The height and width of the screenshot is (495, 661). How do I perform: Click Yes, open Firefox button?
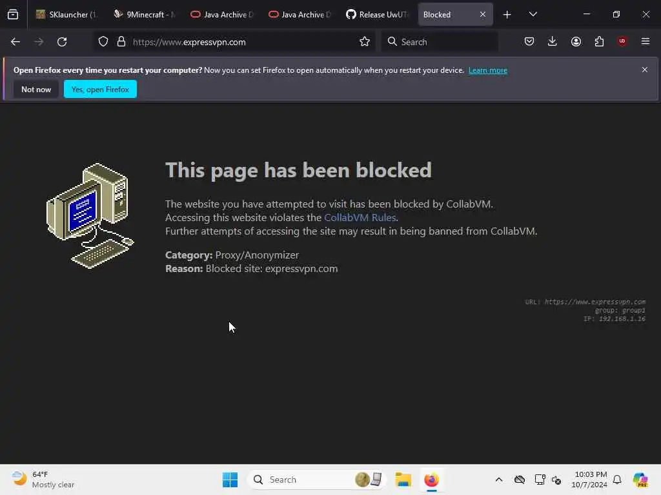point(100,89)
